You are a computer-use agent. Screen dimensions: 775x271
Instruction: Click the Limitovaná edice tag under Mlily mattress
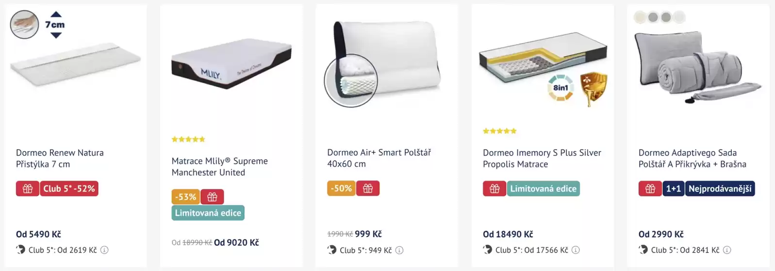click(x=208, y=213)
